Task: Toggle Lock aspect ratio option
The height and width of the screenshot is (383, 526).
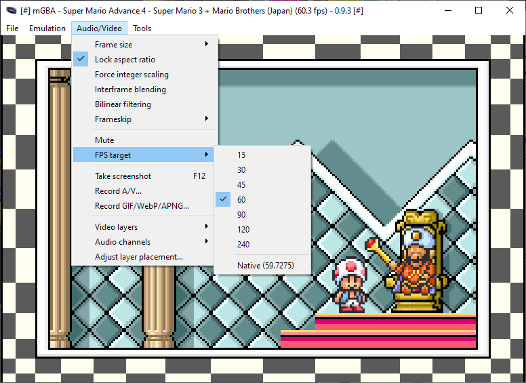Action: tap(144, 60)
